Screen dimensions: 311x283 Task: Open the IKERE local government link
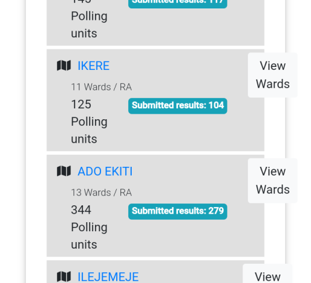(x=94, y=66)
